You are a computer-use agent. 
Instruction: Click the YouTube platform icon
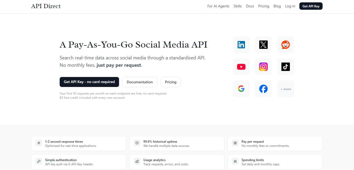pyautogui.click(x=241, y=67)
